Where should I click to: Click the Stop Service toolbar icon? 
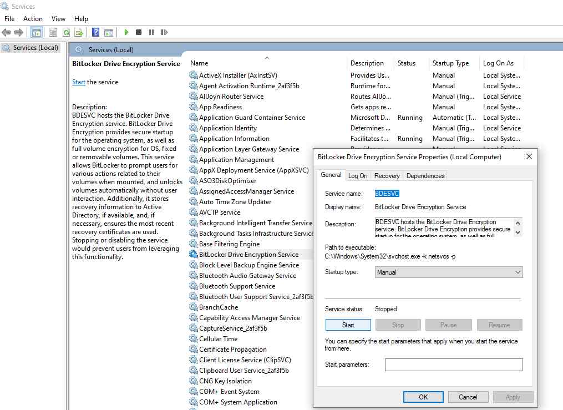pos(139,32)
